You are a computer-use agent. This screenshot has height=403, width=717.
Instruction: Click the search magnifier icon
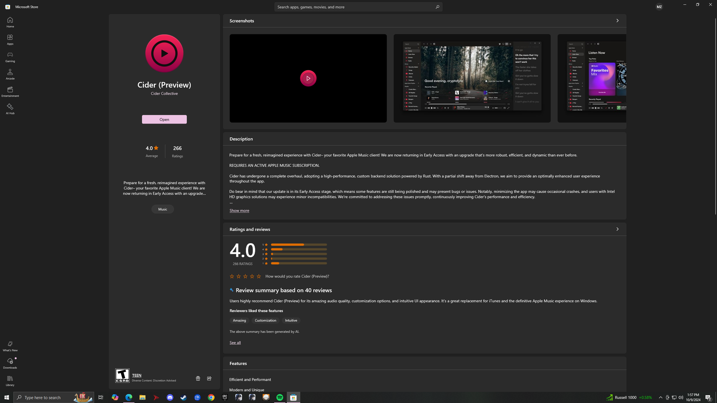[437, 7]
